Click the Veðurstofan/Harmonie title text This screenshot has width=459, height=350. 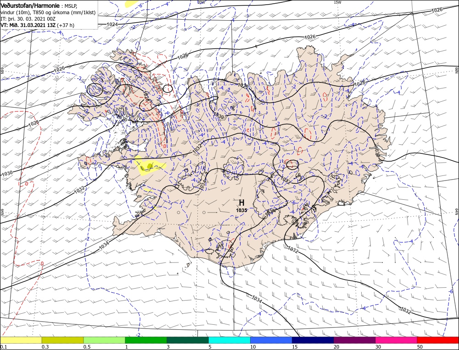click(x=31, y=6)
